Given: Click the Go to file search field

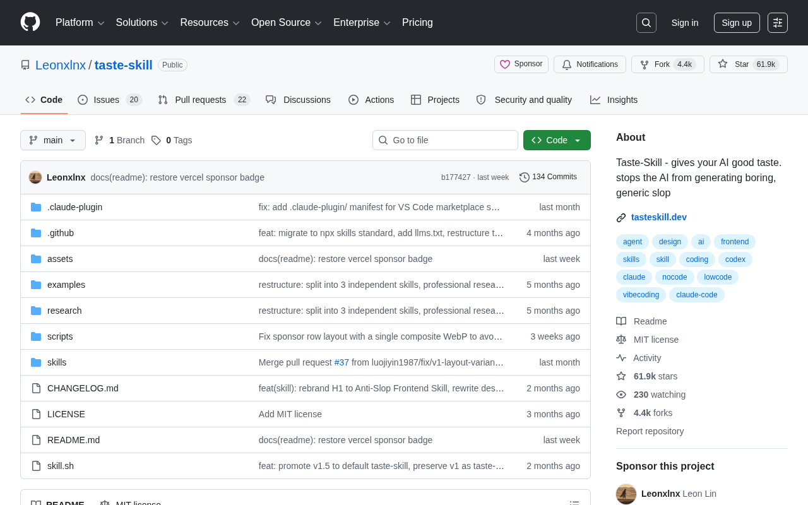Looking at the screenshot, I should tap(445, 140).
